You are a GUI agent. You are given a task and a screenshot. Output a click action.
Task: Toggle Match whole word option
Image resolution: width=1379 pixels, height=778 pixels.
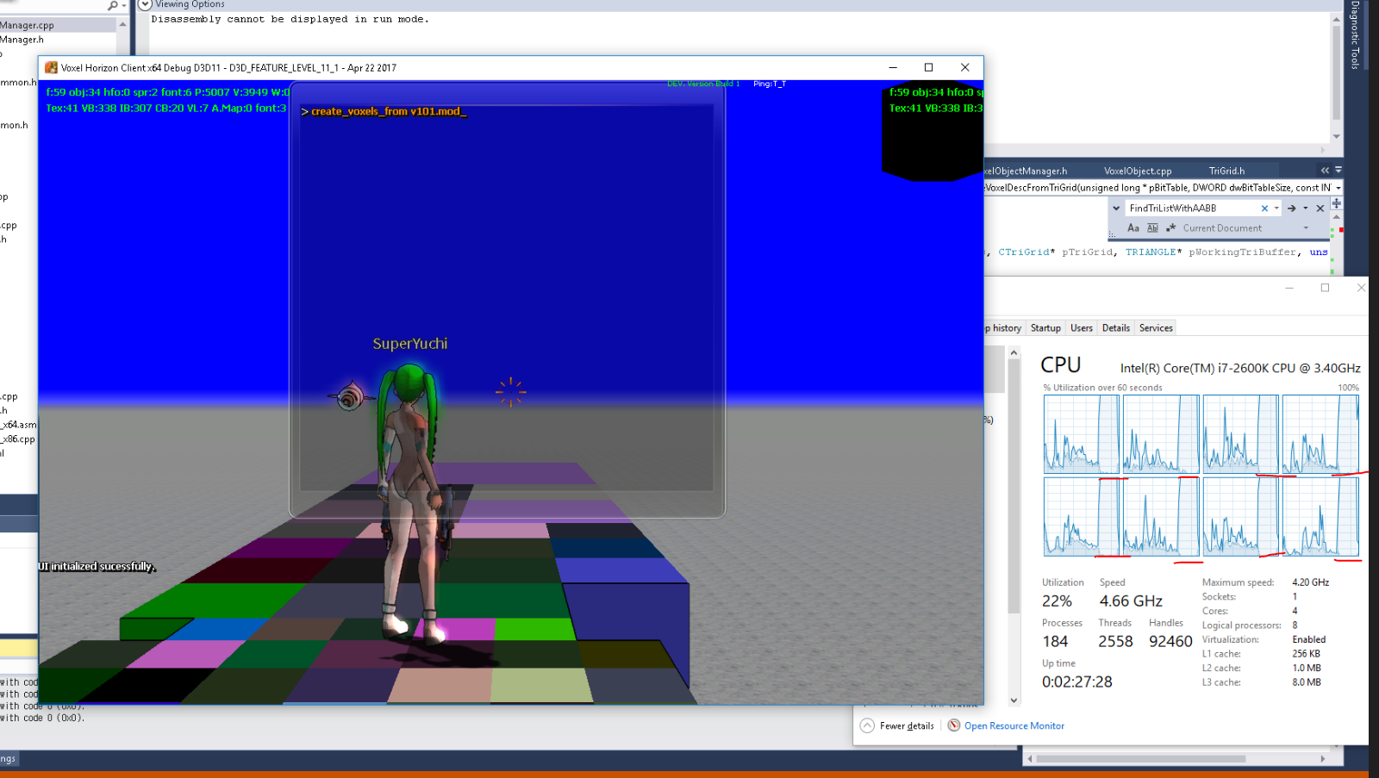pos(1152,228)
